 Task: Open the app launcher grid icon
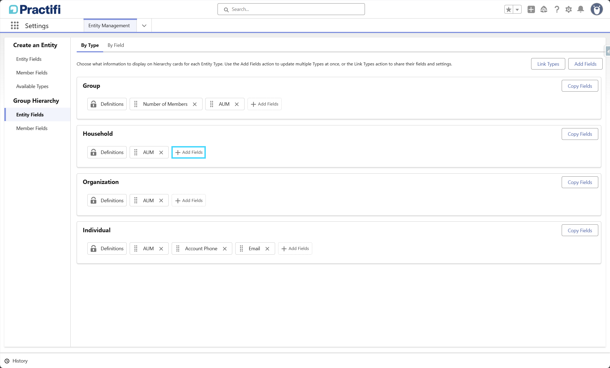pyautogui.click(x=15, y=26)
